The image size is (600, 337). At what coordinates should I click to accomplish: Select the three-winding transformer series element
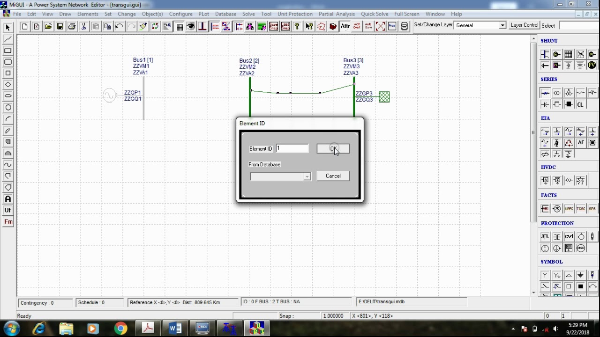point(569,93)
